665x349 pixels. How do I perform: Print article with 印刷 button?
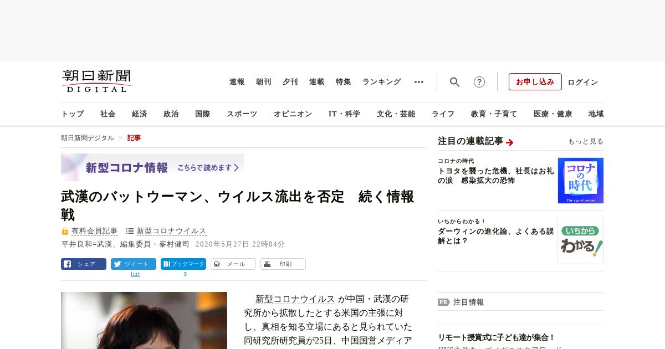point(283,264)
